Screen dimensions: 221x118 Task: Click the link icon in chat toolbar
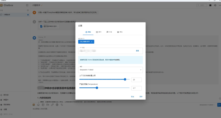52,105
